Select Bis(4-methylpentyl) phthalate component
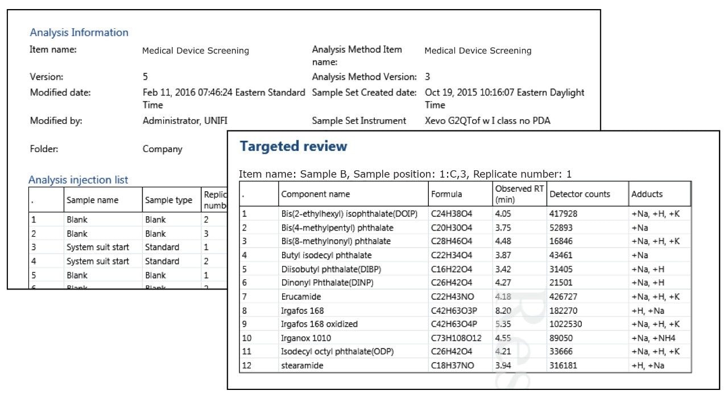Viewport: 728px width, 399px height. 337,228
